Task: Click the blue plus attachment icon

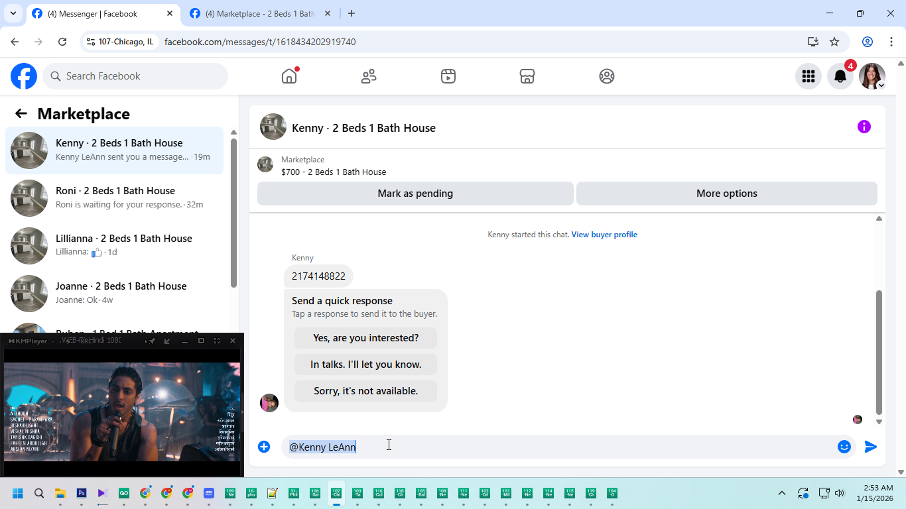Action: [264, 447]
